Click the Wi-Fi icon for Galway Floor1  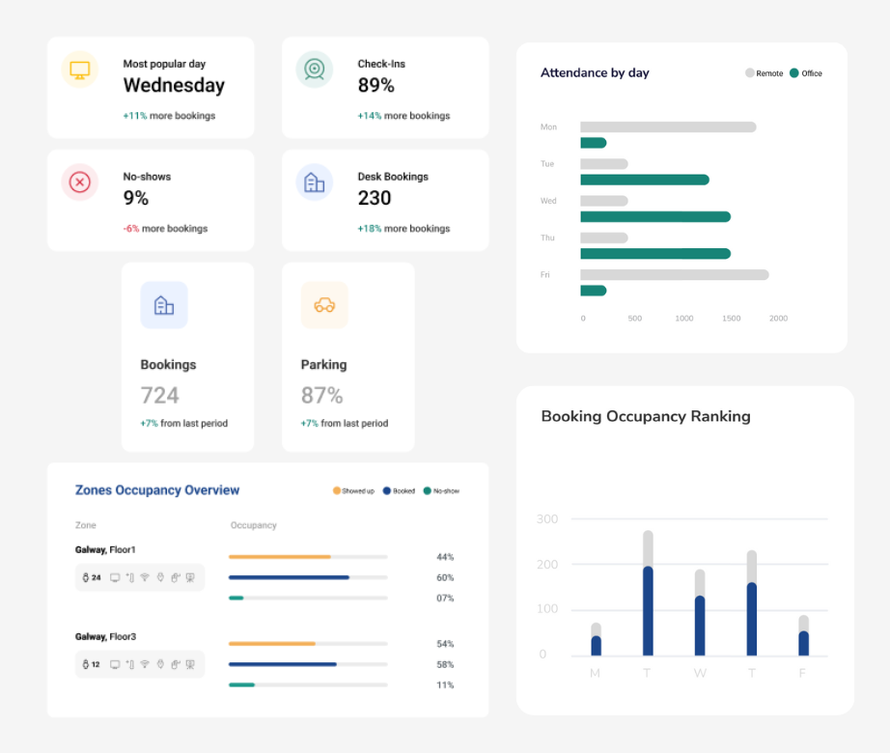(145, 577)
